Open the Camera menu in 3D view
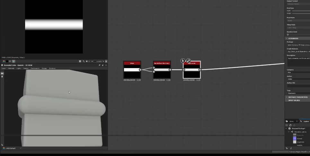310x156 pixels. tap(26, 68)
